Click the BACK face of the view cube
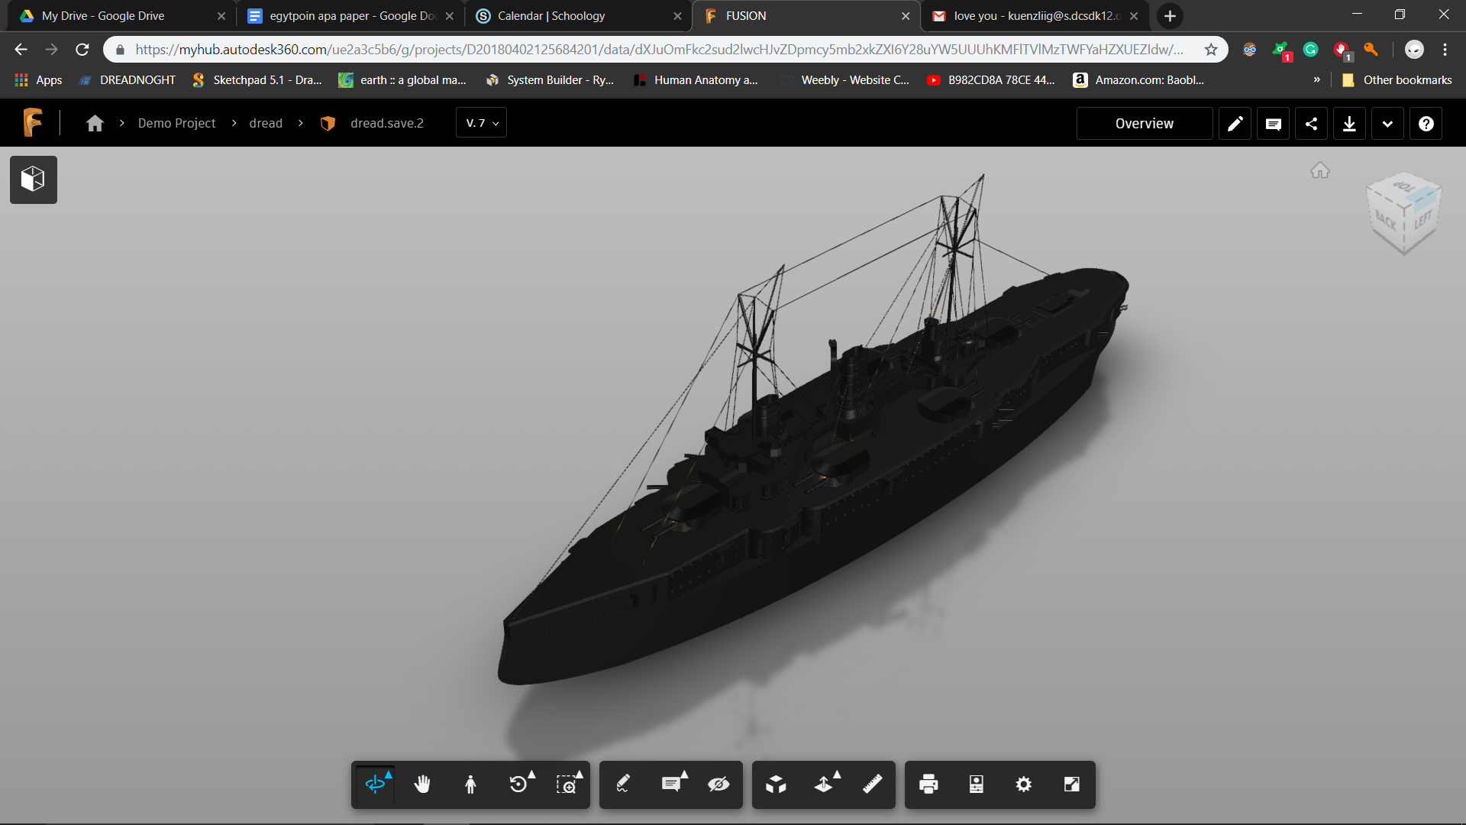1466x825 pixels. coord(1386,222)
